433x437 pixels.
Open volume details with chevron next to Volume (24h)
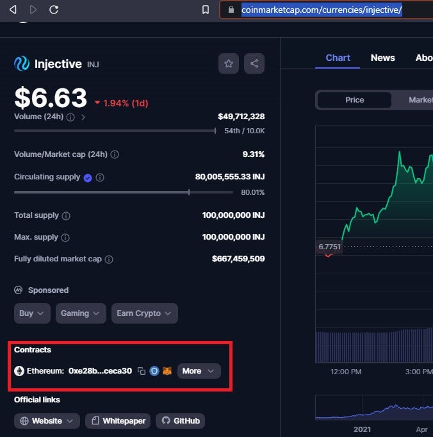(x=83, y=117)
